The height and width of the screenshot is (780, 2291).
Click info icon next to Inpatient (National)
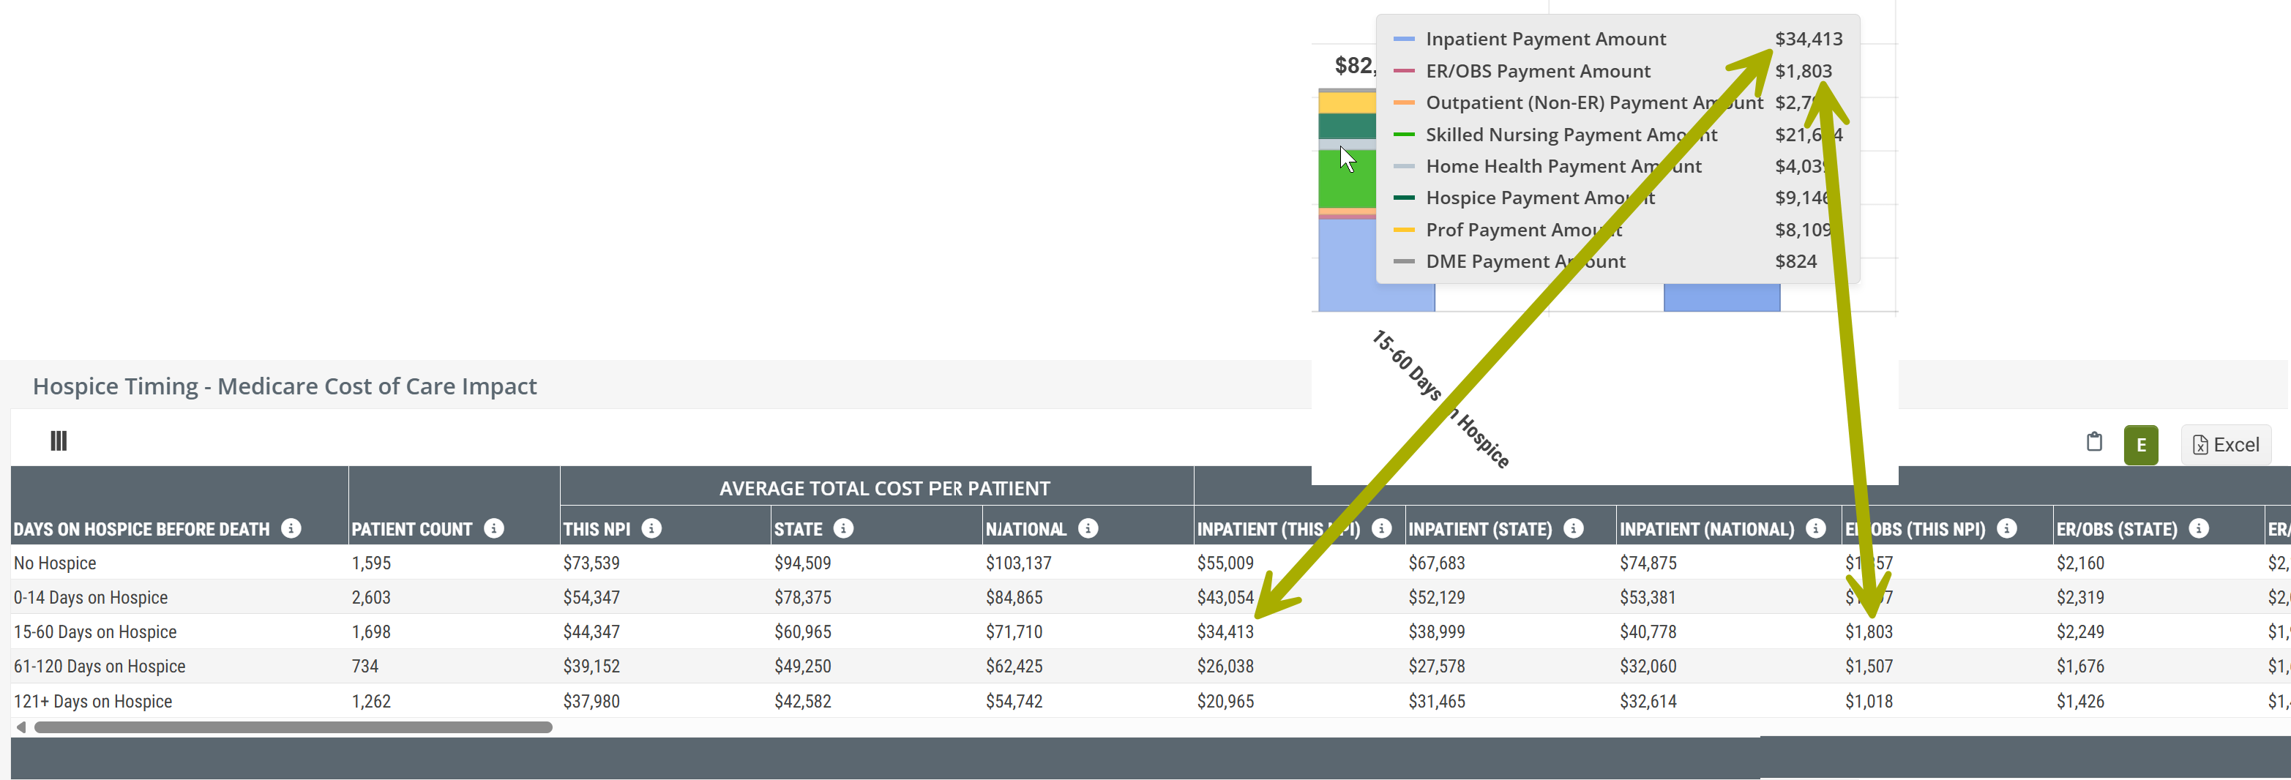click(x=1815, y=528)
